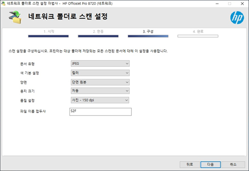Close the wizard window

click(x=242, y=3)
